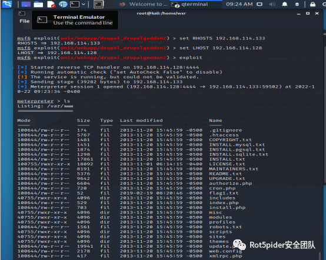Click COPYRIGHT.txt in the listing
Viewport: 326px width, 260px height.
tap(230, 140)
